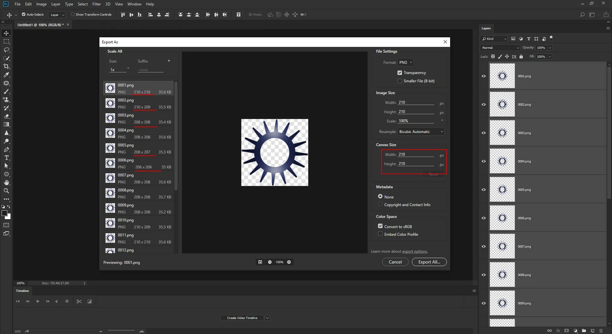612x334 pixels.
Task: Select the Lasso tool
Action: (6, 50)
